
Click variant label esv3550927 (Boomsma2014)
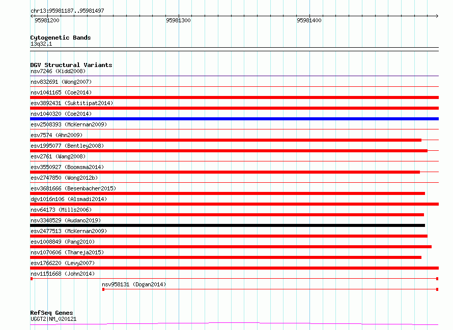[67, 167]
